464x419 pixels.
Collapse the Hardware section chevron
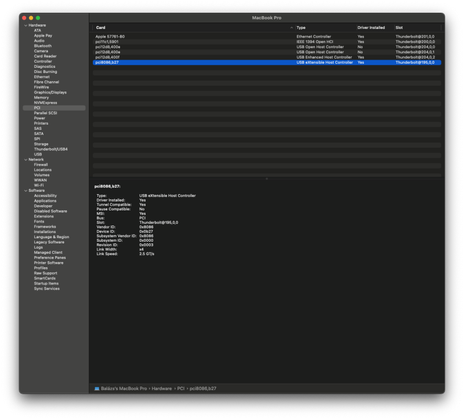pos(26,25)
